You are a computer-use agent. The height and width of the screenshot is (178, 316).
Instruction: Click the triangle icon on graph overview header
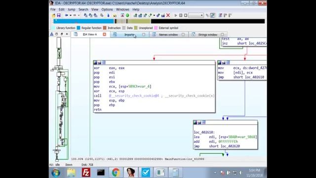pyautogui.click(x=51, y=34)
